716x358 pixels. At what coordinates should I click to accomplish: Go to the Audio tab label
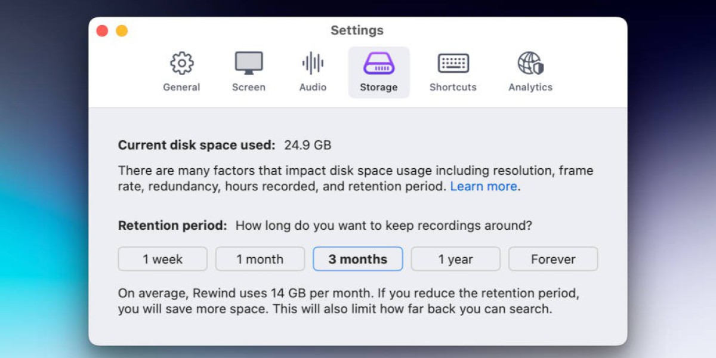(313, 87)
